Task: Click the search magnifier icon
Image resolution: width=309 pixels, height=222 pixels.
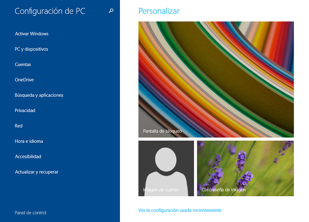Action: 111,11
